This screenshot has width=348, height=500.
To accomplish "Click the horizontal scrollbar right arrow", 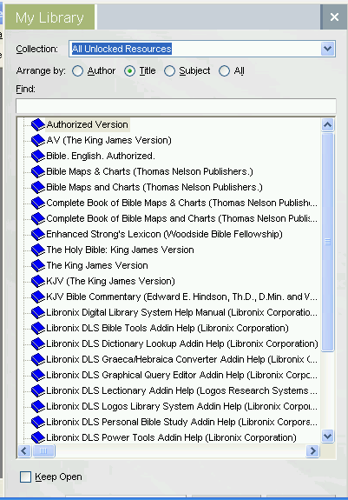I will 312,451.
